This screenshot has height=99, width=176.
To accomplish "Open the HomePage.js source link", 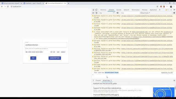I will coord(167,73).
